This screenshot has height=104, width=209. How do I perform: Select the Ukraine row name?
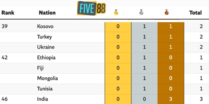[x=46, y=47]
